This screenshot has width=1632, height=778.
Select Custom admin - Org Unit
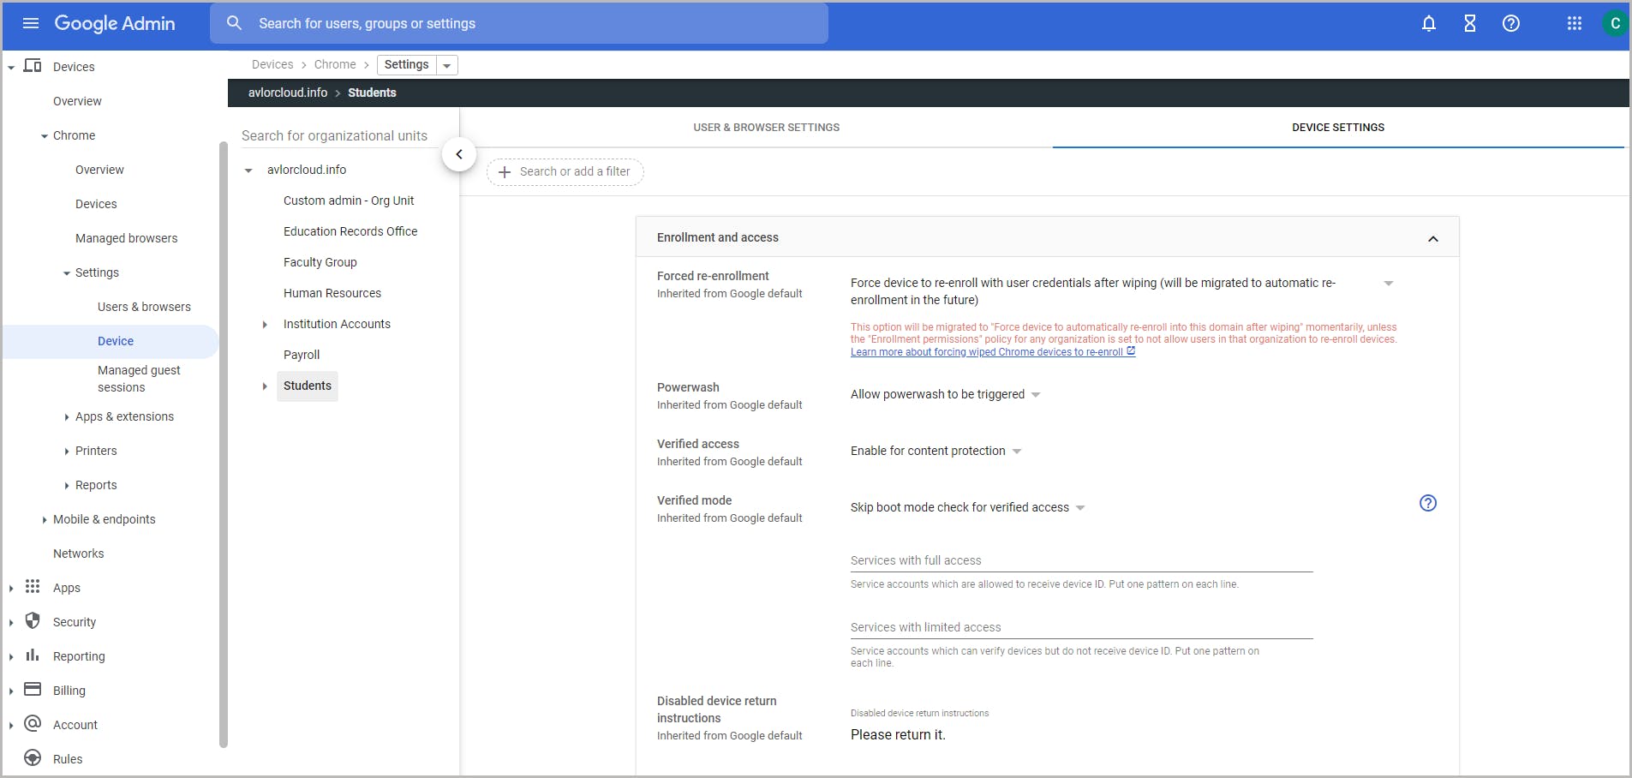coord(349,200)
